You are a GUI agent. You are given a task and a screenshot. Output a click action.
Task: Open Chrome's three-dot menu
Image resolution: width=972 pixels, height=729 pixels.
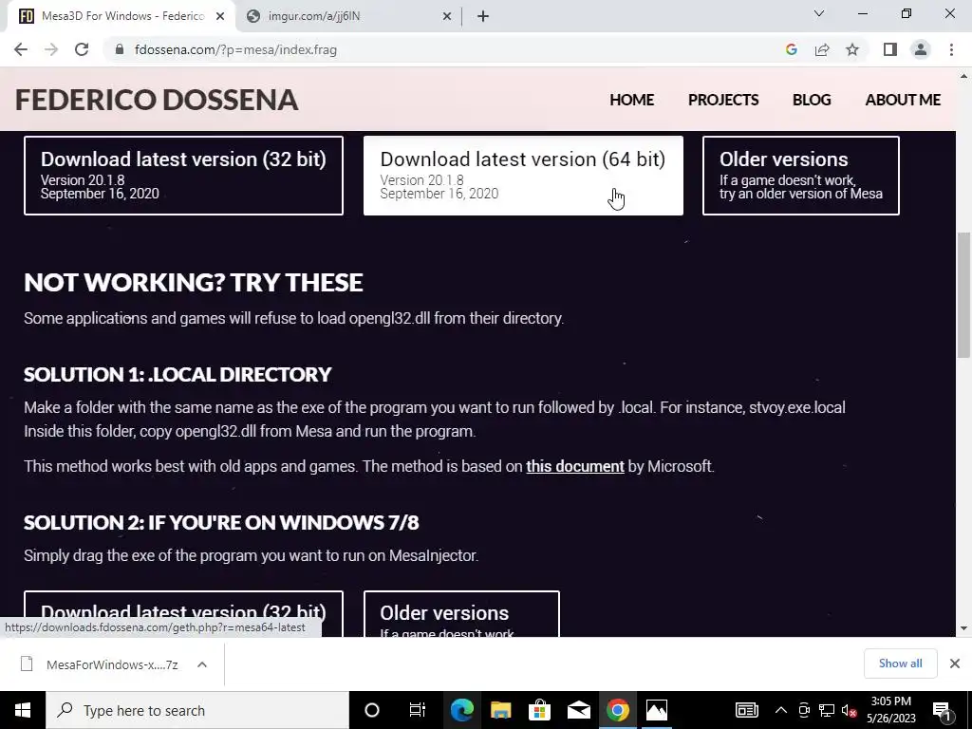[951, 49]
